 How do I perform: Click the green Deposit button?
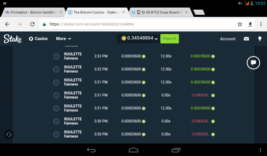pos(170,39)
